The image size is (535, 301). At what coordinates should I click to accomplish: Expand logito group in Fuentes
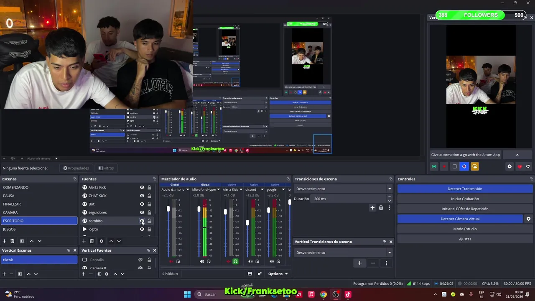(84, 229)
